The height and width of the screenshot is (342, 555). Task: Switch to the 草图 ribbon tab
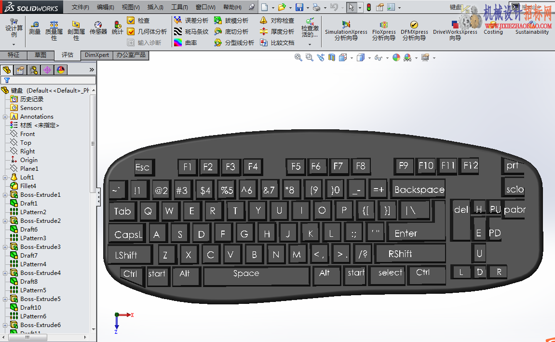tap(41, 55)
